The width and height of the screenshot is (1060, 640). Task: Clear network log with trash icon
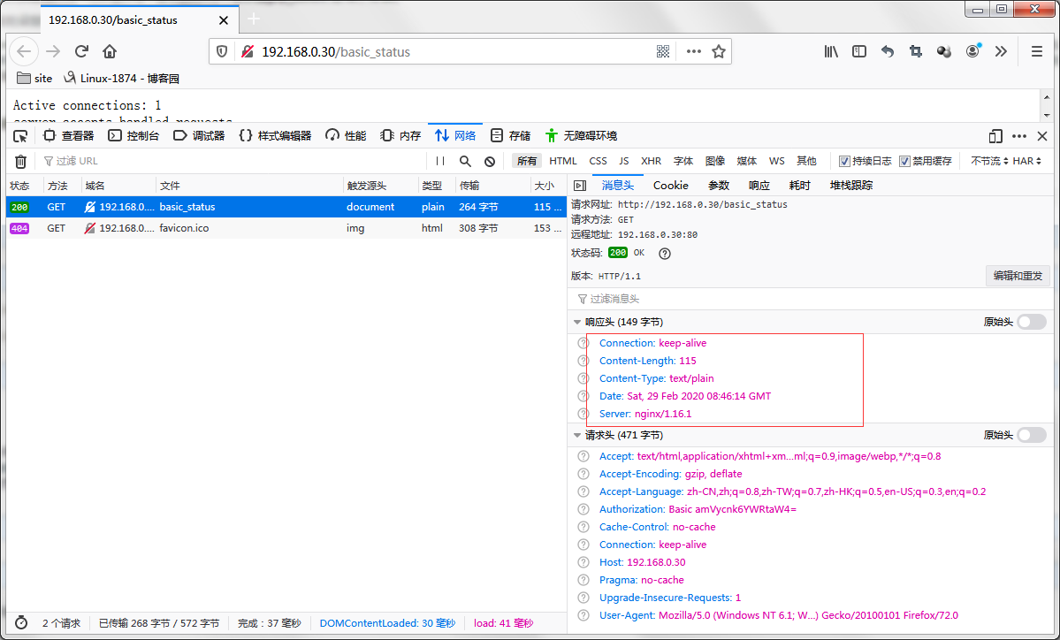coord(21,162)
